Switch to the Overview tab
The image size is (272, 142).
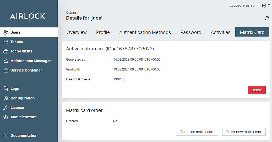pyautogui.click(x=77, y=32)
